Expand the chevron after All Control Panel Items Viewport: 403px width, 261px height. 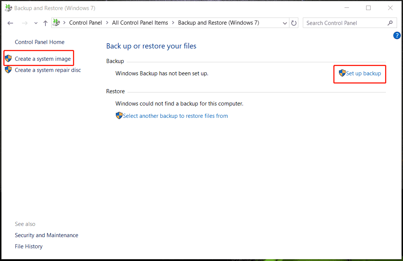pos(173,23)
